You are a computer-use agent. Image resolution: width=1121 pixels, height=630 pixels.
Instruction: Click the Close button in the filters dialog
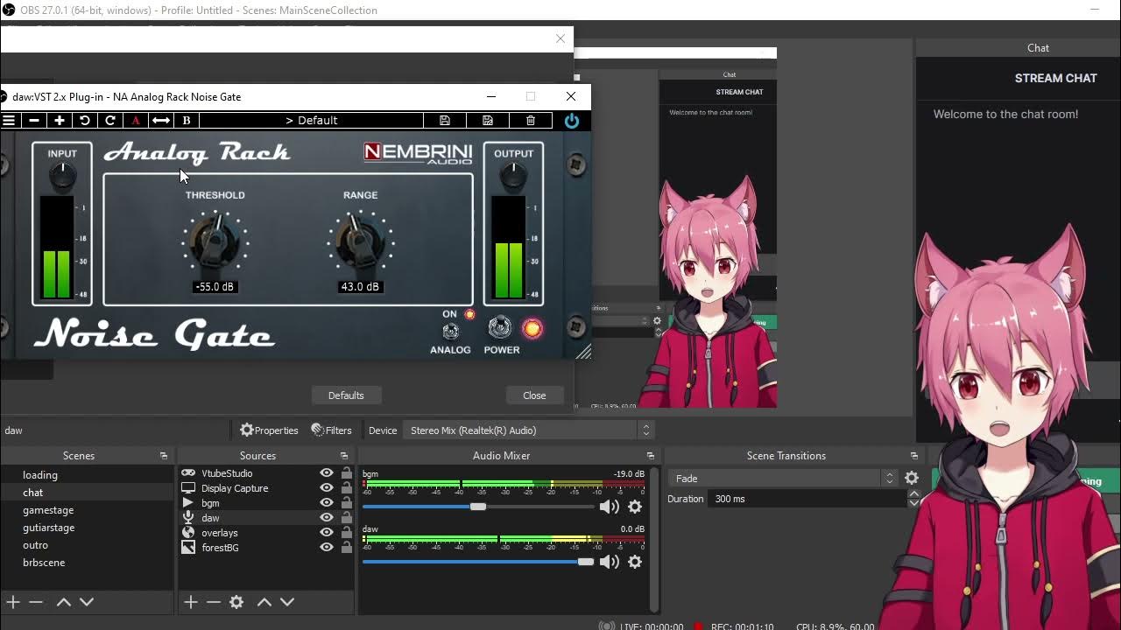coord(534,395)
